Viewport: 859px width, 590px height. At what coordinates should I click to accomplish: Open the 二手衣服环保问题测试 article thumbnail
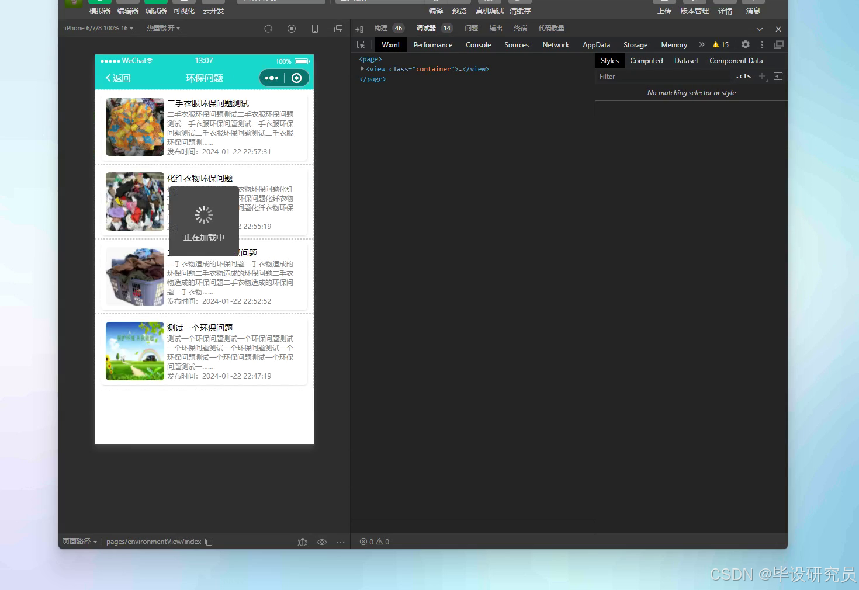pyautogui.click(x=135, y=127)
